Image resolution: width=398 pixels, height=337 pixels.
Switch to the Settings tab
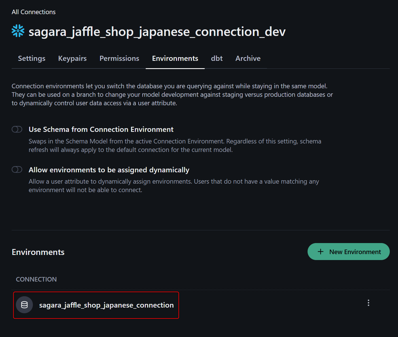coord(31,58)
